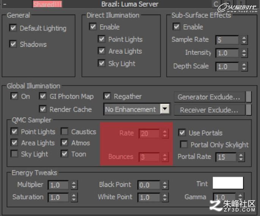Viewport: 260px width, 216px height.
Task: Click the Saturation value field
Action: [x=58, y=197]
